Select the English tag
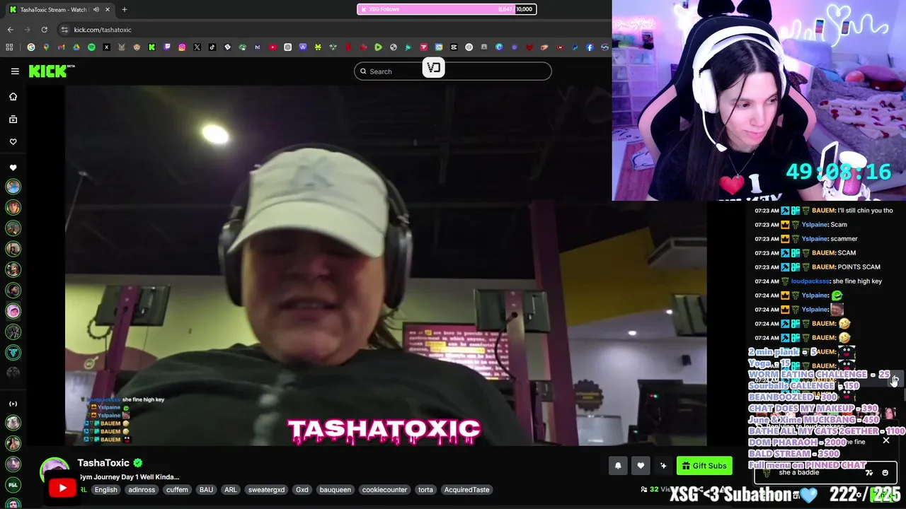The height and width of the screenshot is (509, 906). (x=105, y=489)
